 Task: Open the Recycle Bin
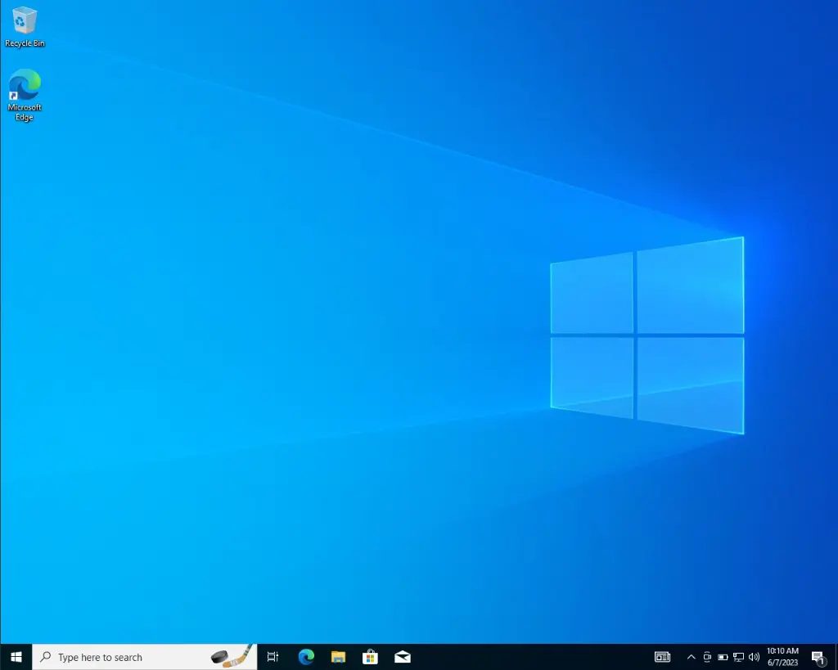25,25
